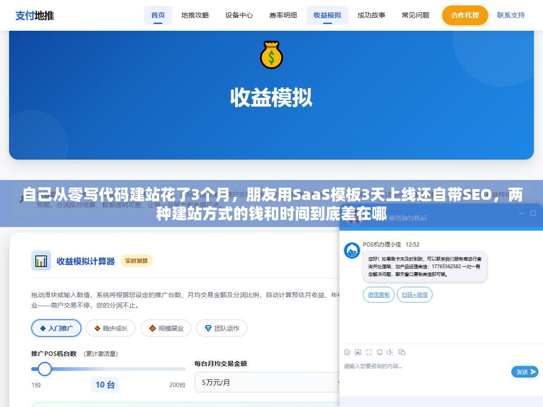
Task: Click the rating flower icon in the chat toolbar
Action: point(380,352)
